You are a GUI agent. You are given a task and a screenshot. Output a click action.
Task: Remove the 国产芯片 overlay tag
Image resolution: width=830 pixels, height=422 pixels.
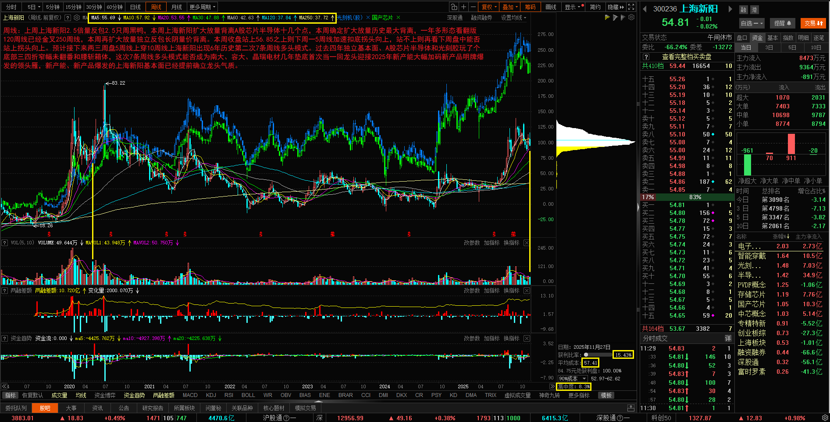click(398, 18)
